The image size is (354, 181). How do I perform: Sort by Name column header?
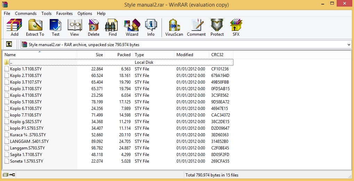coord(40,54)
